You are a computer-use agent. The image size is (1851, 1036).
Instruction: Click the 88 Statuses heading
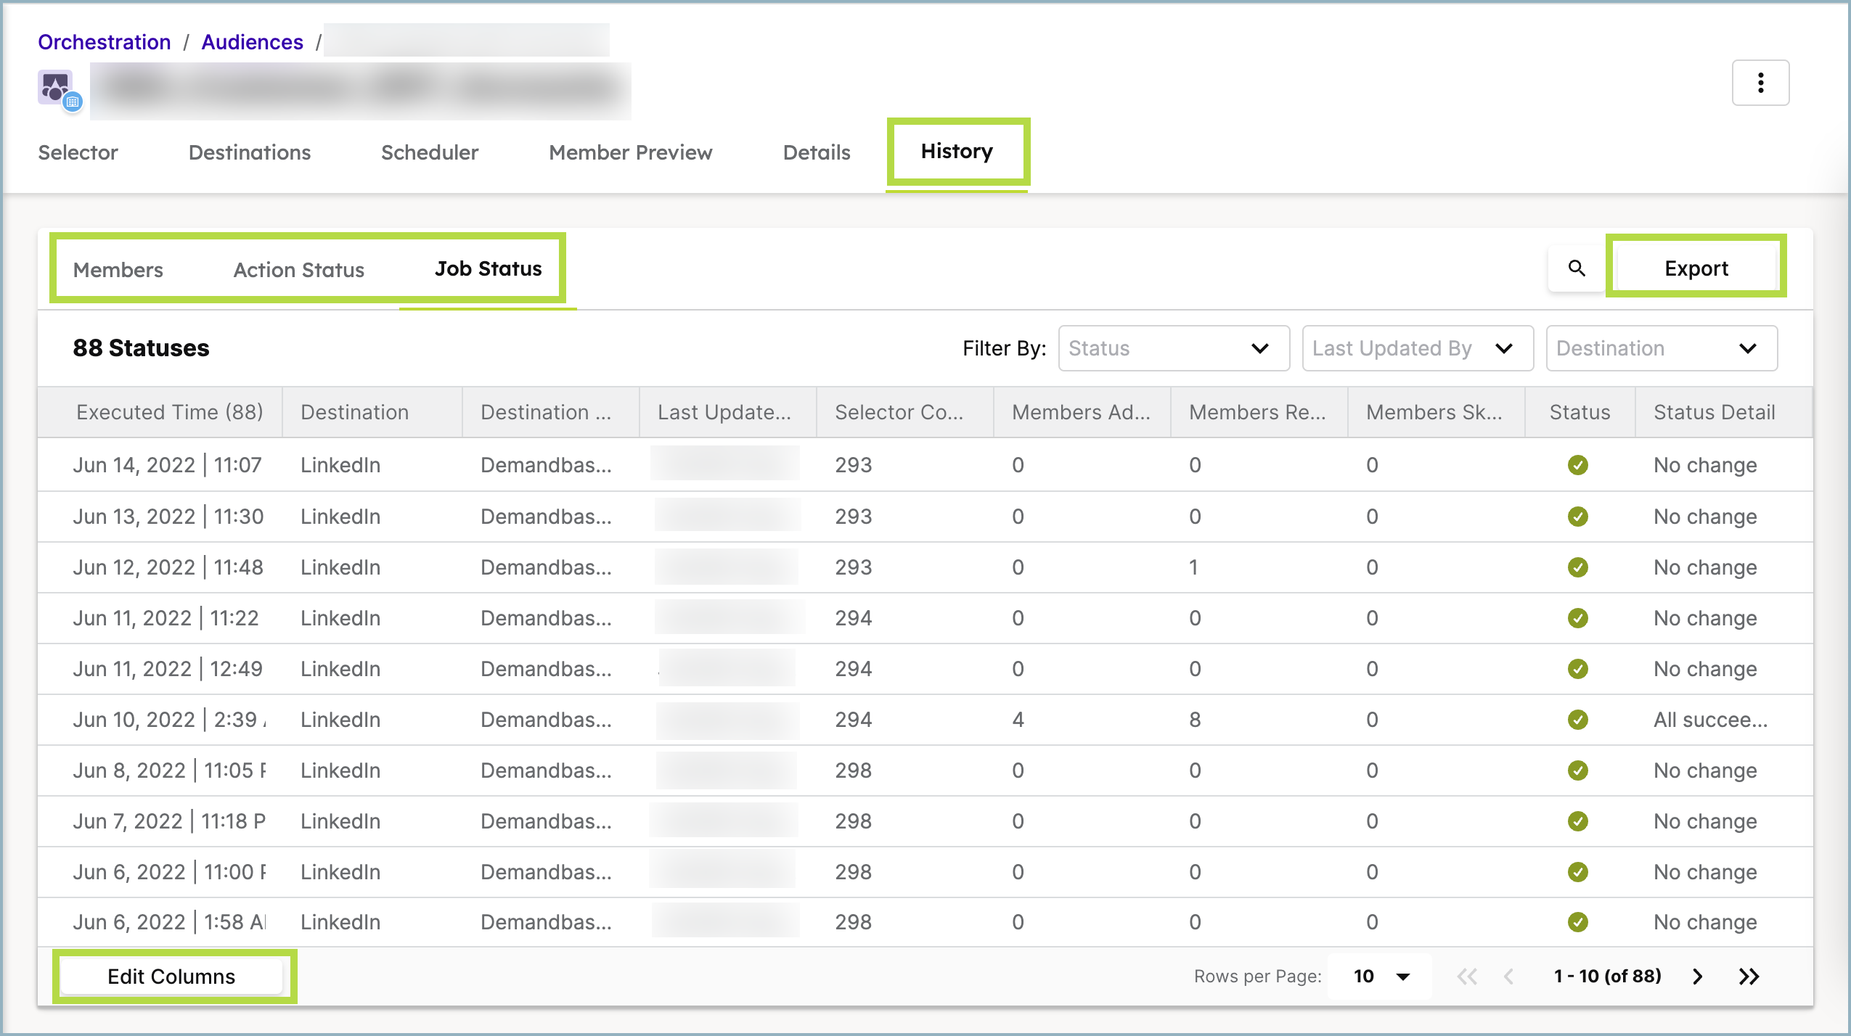pyautogui.click(x=141, y=348)
